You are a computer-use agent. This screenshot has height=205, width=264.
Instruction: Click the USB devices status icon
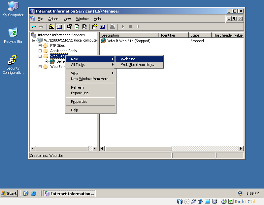193,201
